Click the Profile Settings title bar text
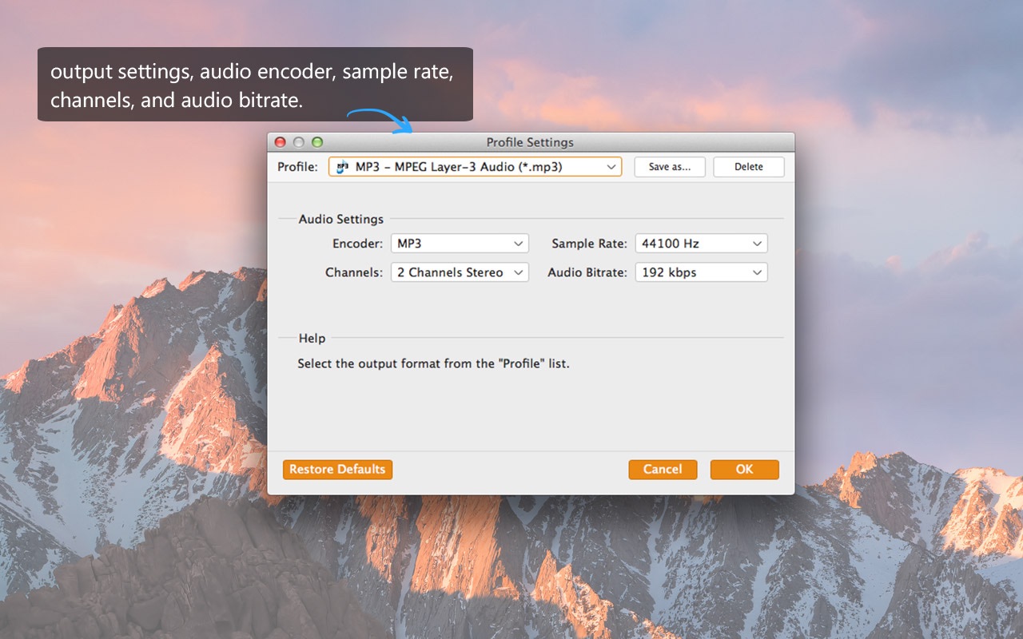This screenshot has height=639, width=1023. (530, 142)
